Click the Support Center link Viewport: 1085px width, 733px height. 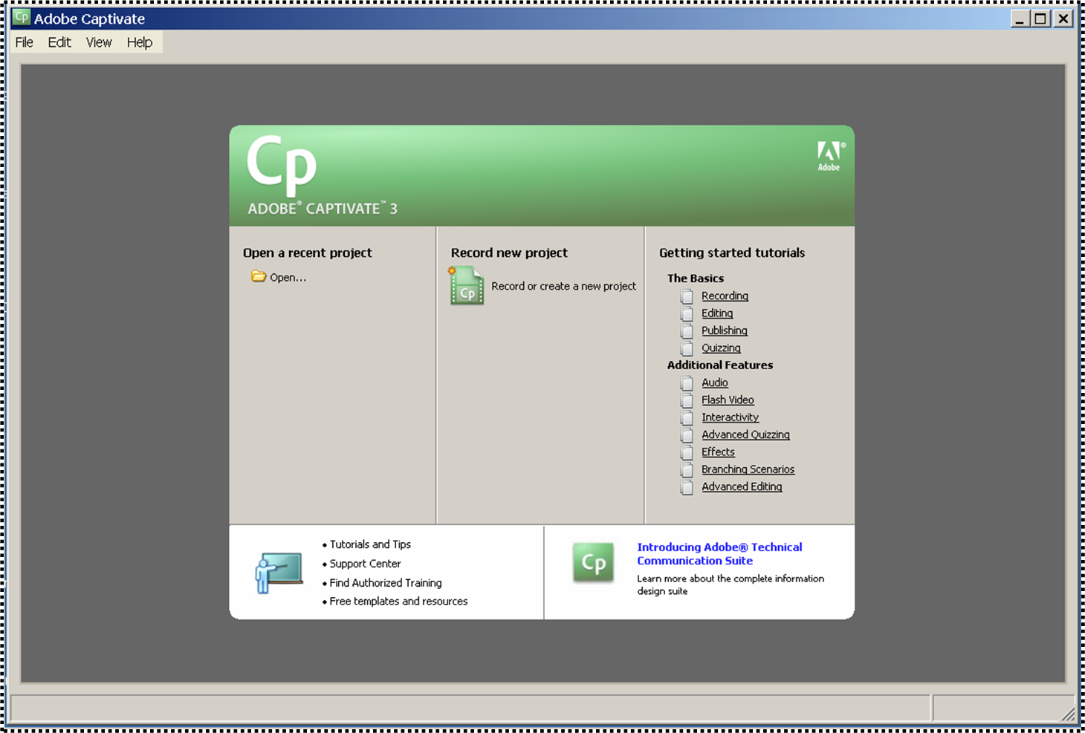click(x=365, y=564)
